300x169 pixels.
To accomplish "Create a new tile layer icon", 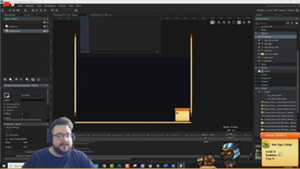I will click(16, 79).
